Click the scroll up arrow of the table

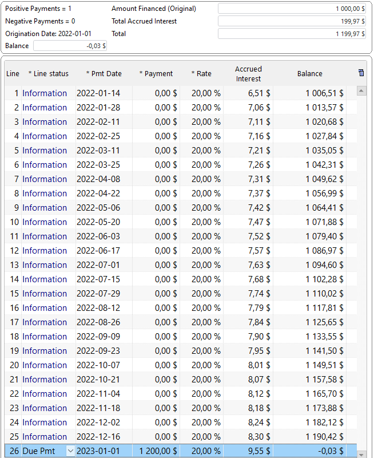pyautogui.click(x=361, y=91)
